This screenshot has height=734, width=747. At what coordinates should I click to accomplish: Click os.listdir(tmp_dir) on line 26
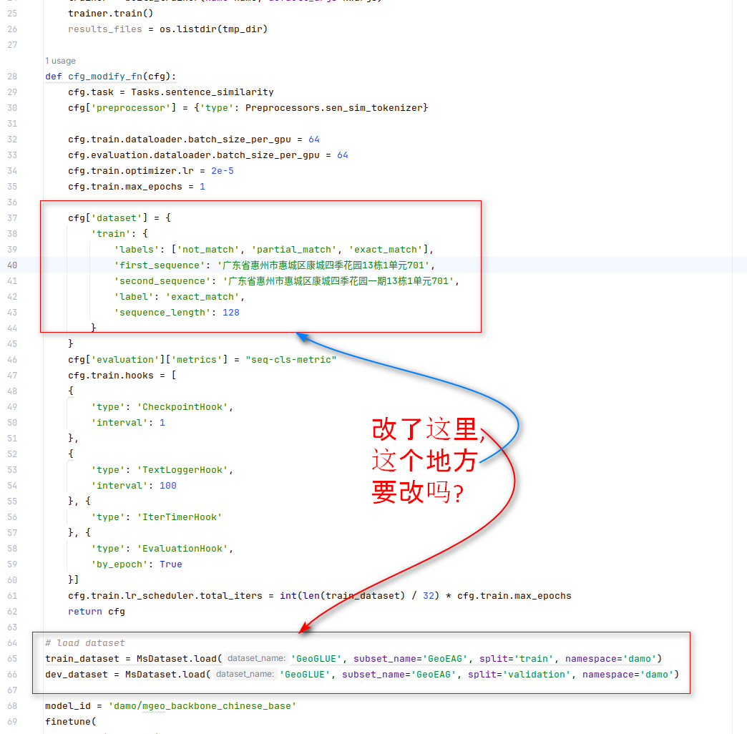click(x=213, y=29)
